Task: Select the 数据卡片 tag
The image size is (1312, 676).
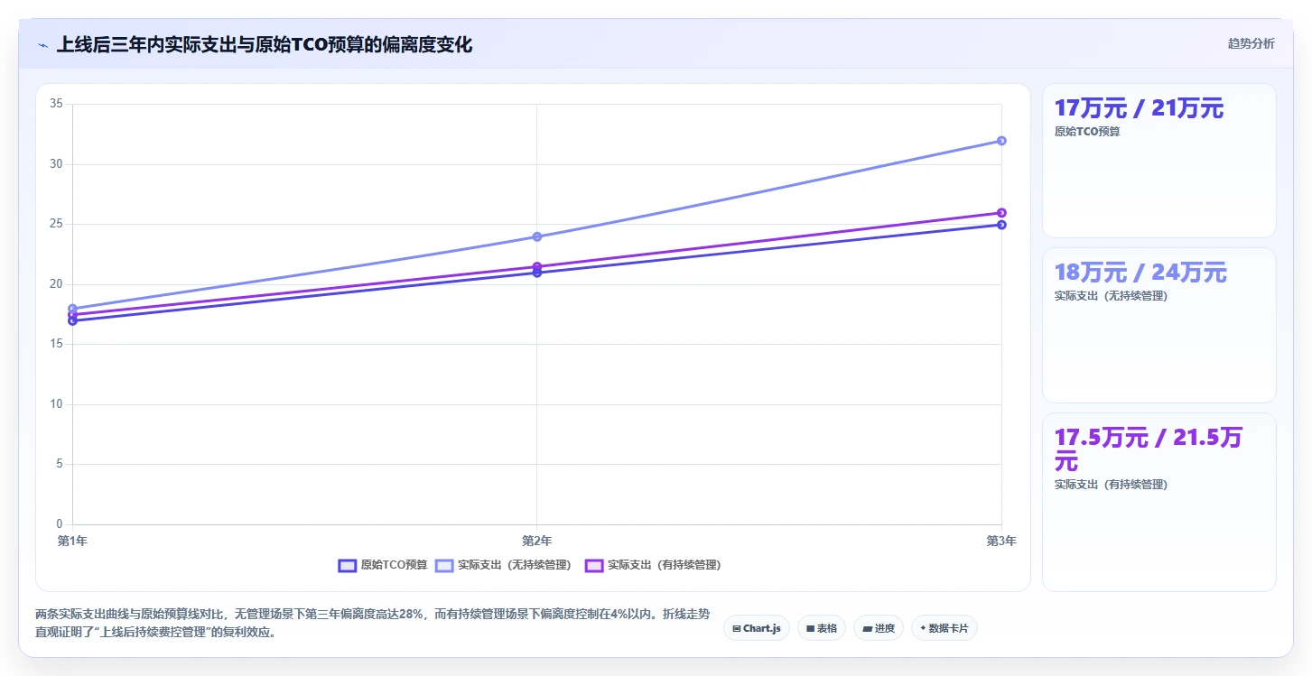Action: (944, 628)
